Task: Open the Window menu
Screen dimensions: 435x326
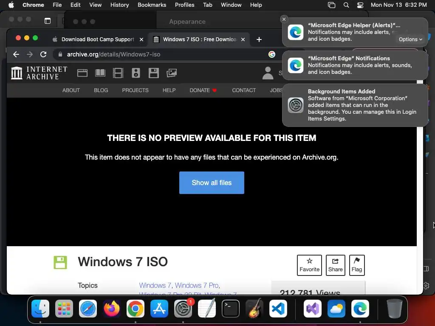Action: coord(231,5)
